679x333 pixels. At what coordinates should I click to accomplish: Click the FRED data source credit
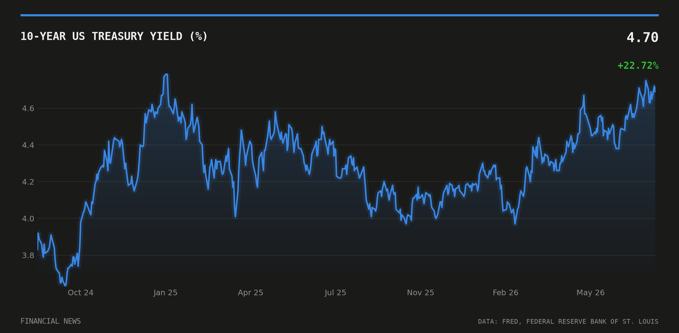click(568, 322)
